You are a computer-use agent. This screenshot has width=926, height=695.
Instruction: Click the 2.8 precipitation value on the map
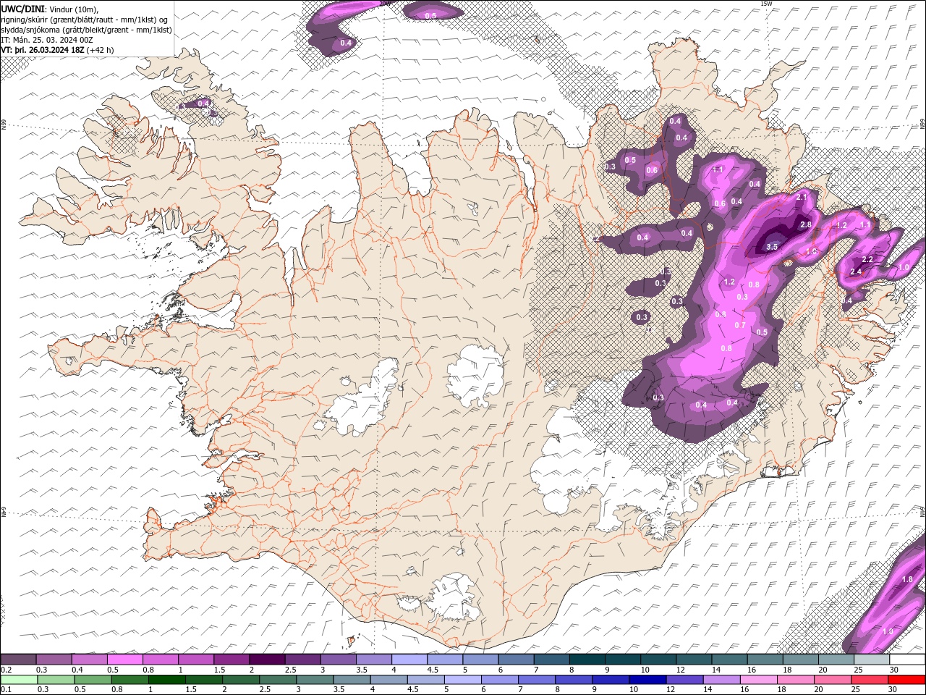pos(805,225)
